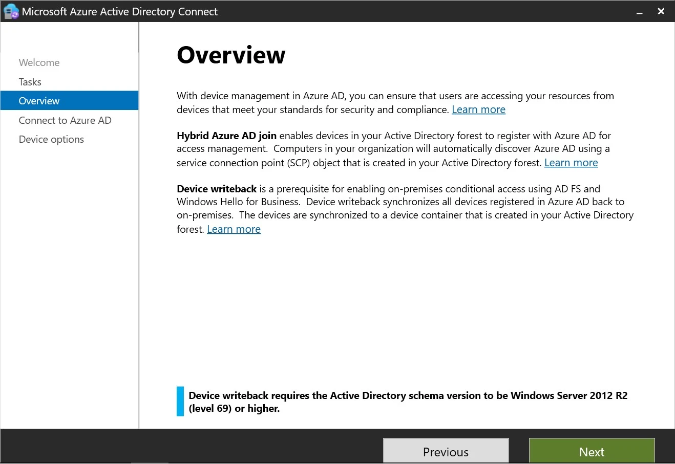Image resolution: width=675 pixels, height=464 pixels.
Task: Select the Tasks step in sidebar
Action: point(30,82)
